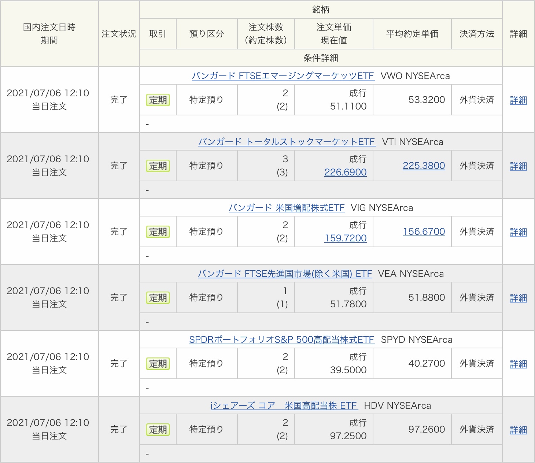Click the order date in the SPYD row

pyautogui.click(x=48, y=357)
